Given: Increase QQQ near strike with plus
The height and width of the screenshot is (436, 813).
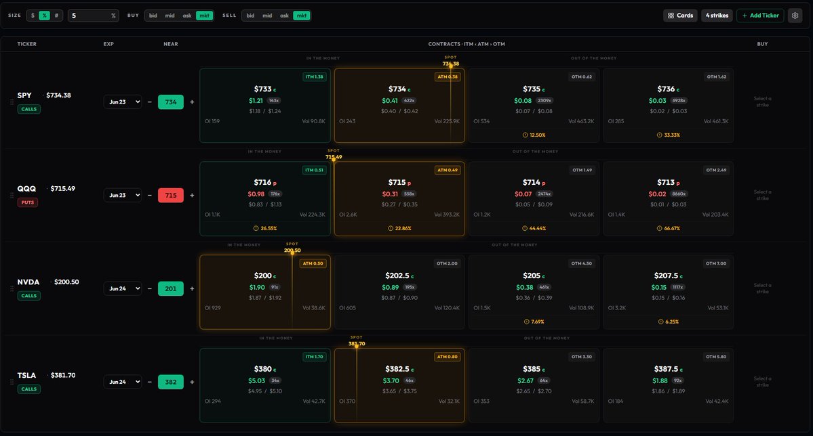Looking at the screenshot, I should tap(192, 195).
